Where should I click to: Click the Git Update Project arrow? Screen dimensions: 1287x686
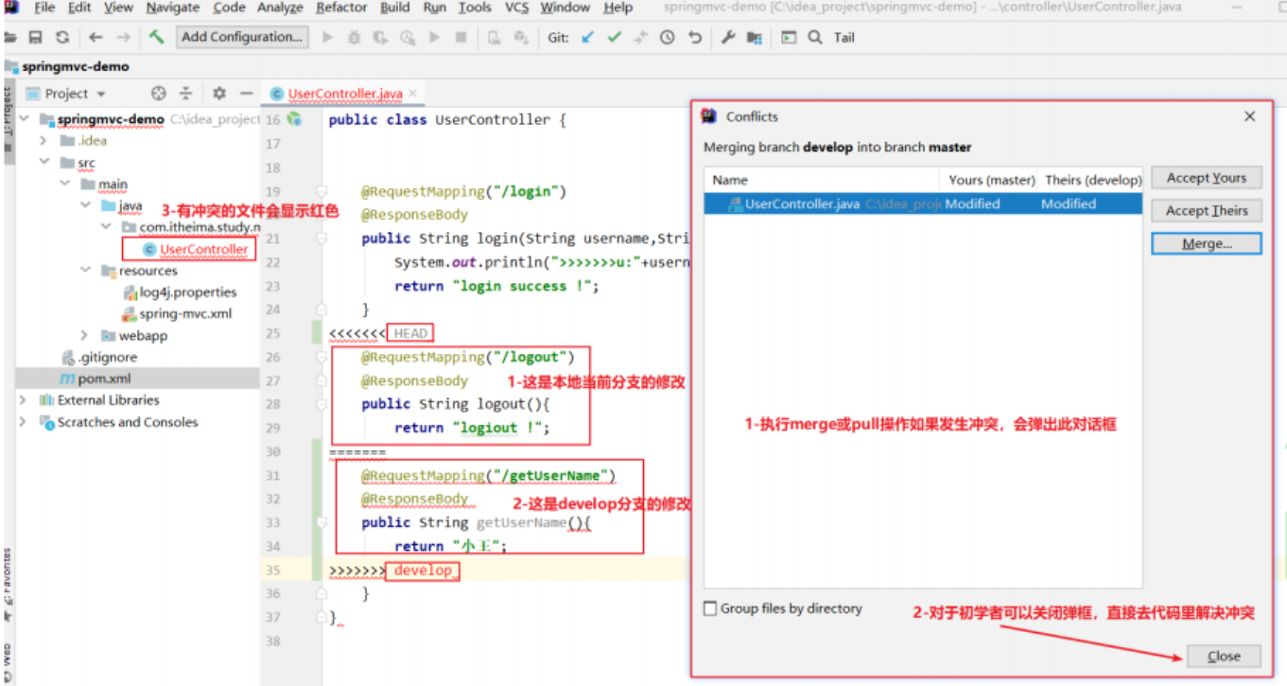point(587,38)
